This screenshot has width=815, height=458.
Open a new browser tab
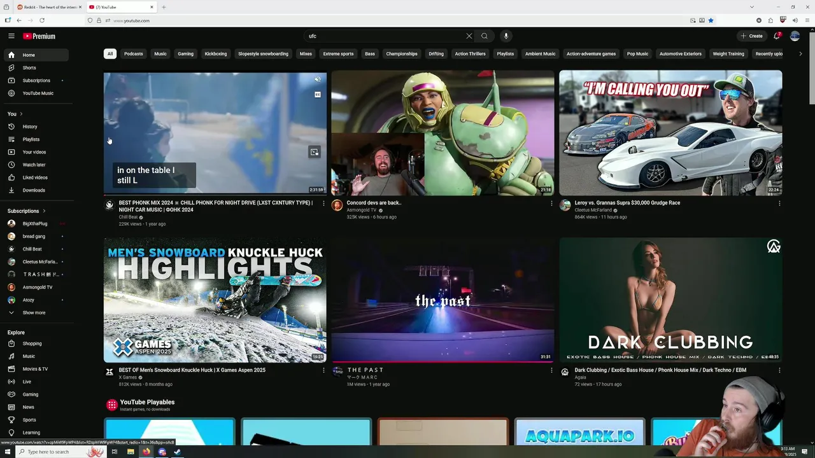pos(164,7)
